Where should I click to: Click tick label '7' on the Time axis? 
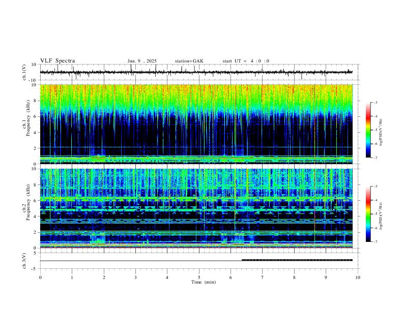point(263,277)
